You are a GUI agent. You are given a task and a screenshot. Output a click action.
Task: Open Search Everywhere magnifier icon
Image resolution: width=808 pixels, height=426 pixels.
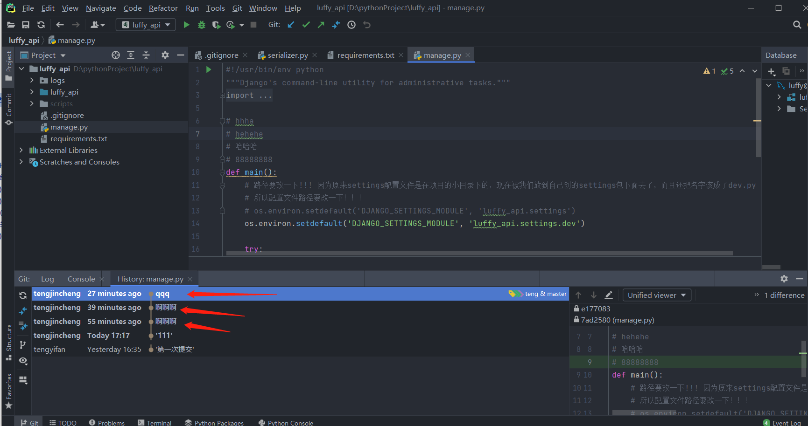[x=797, y=25]
